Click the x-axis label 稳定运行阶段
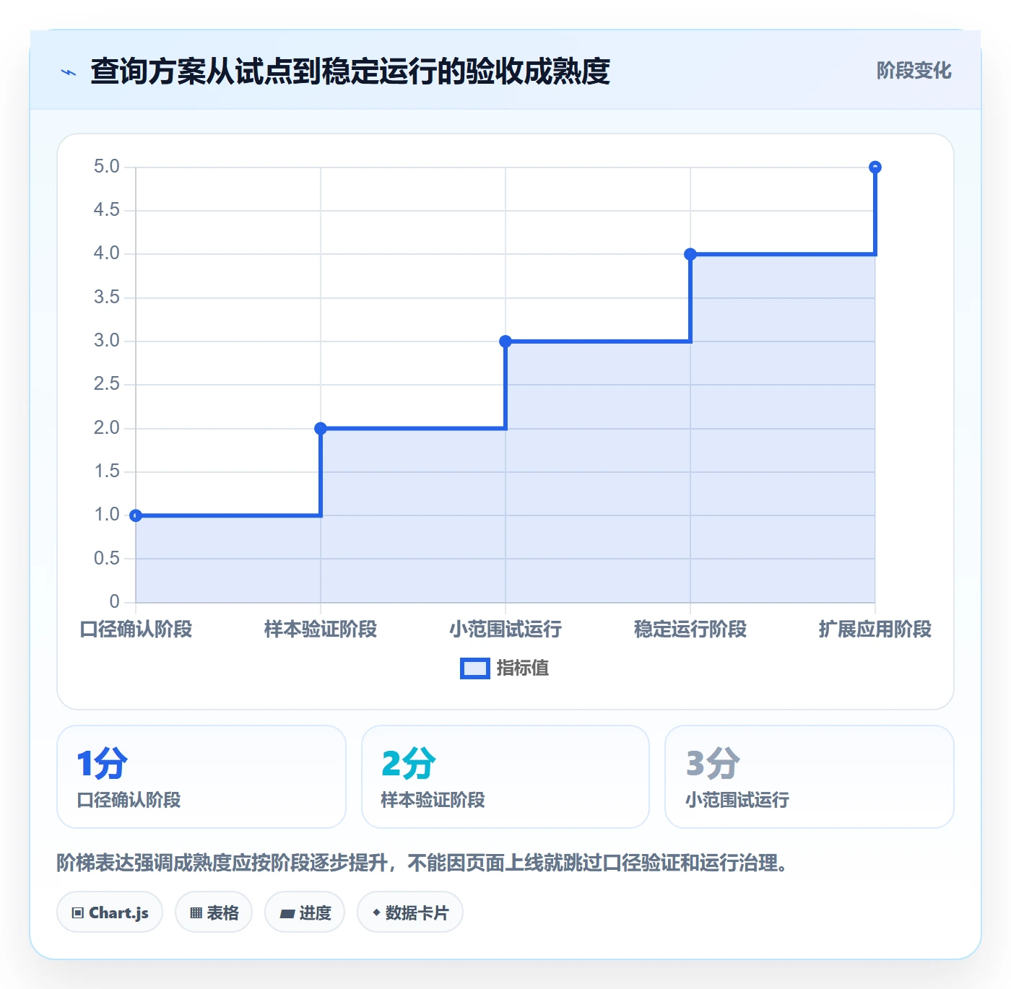 [x=690, y=629]
